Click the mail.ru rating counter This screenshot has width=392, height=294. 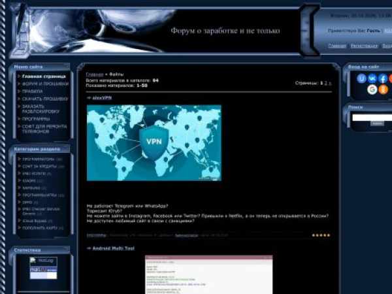(44, 273)
